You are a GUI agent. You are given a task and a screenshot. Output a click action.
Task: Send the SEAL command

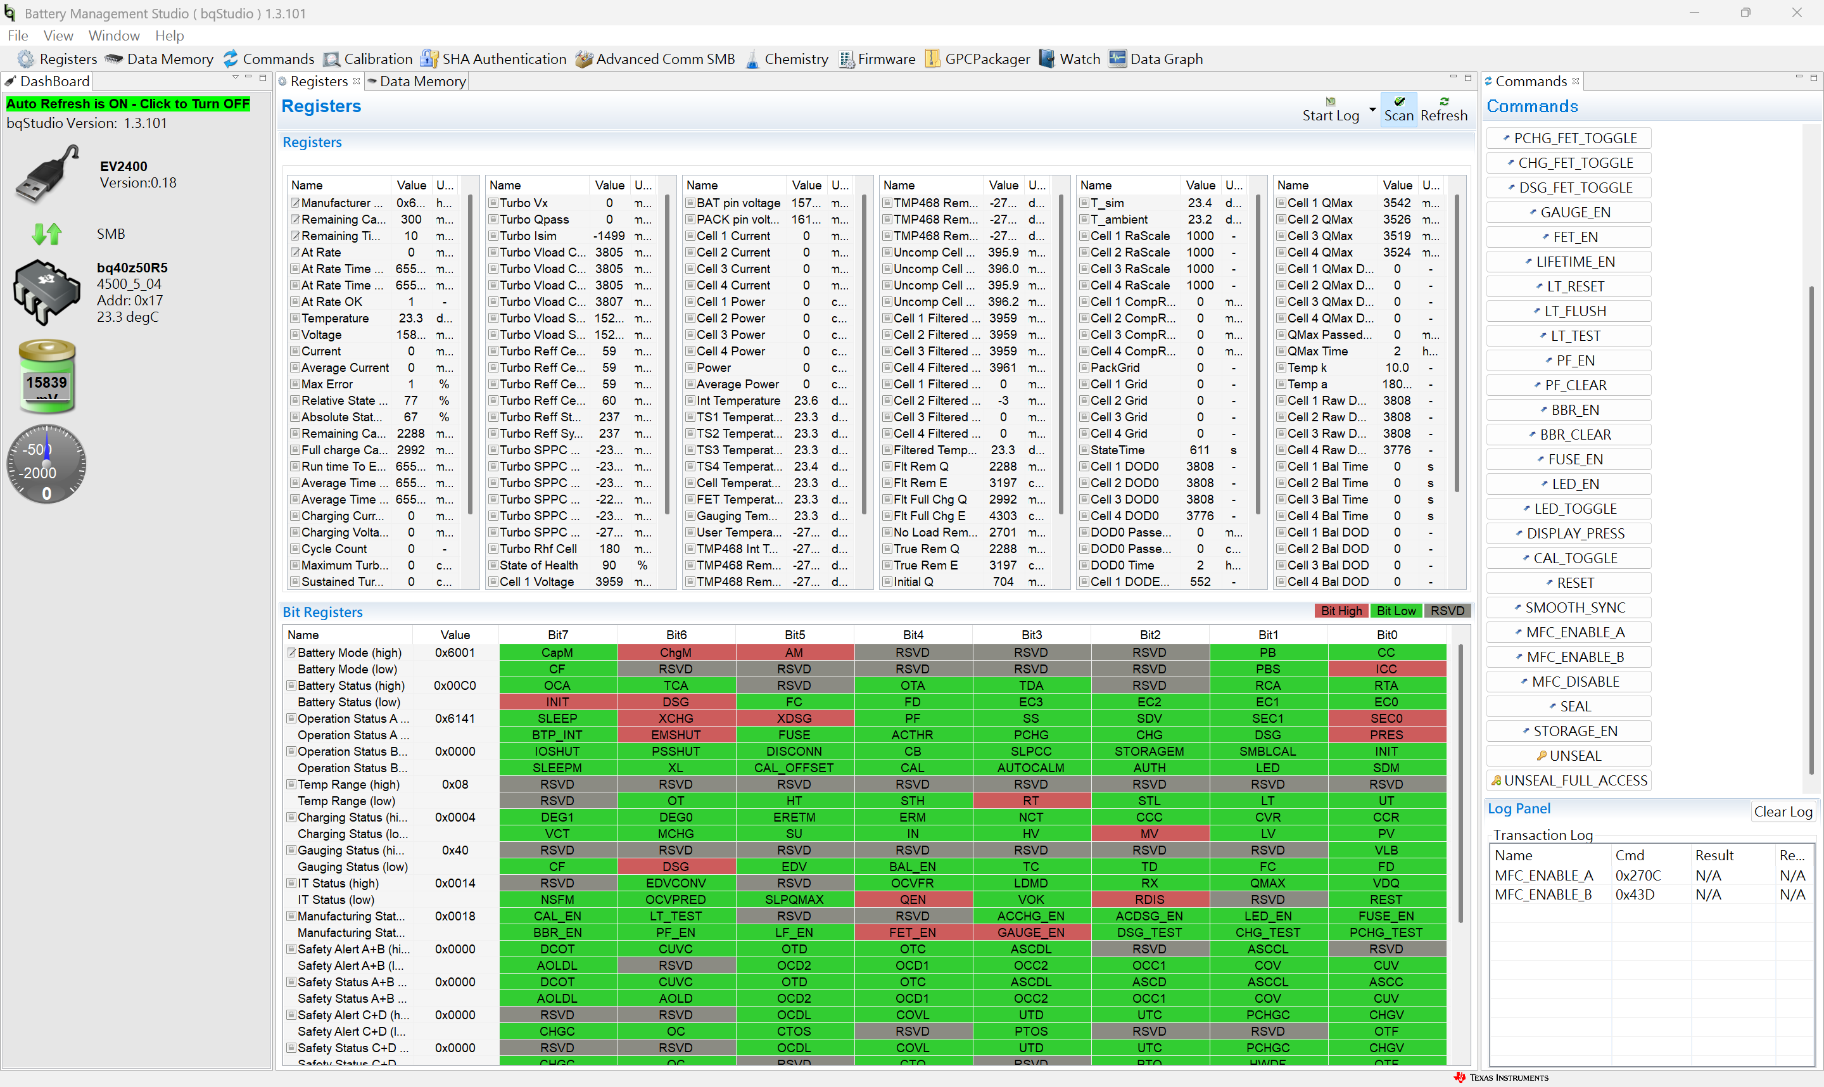coord(1568,706)
